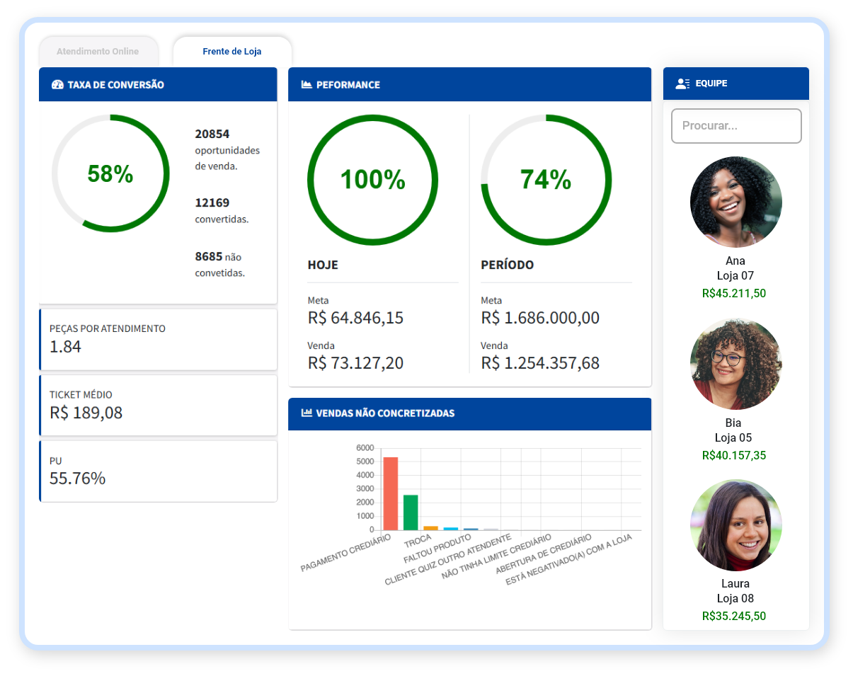Click the team list icon beside Equipe

pos(682,84)
